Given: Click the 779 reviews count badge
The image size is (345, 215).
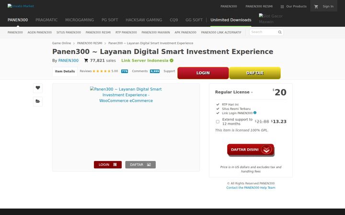Looking at the screenshot, I should 125,71.
